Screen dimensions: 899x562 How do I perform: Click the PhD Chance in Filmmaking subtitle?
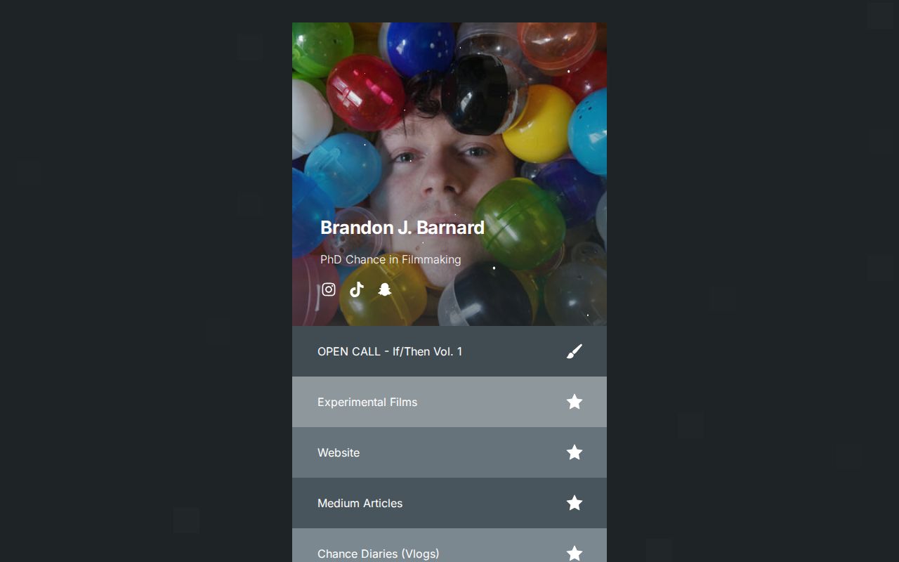coord(391,259)
